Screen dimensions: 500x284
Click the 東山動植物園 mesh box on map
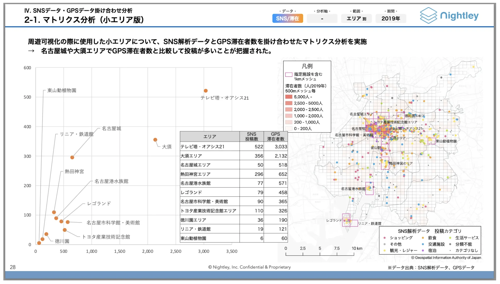432,141
